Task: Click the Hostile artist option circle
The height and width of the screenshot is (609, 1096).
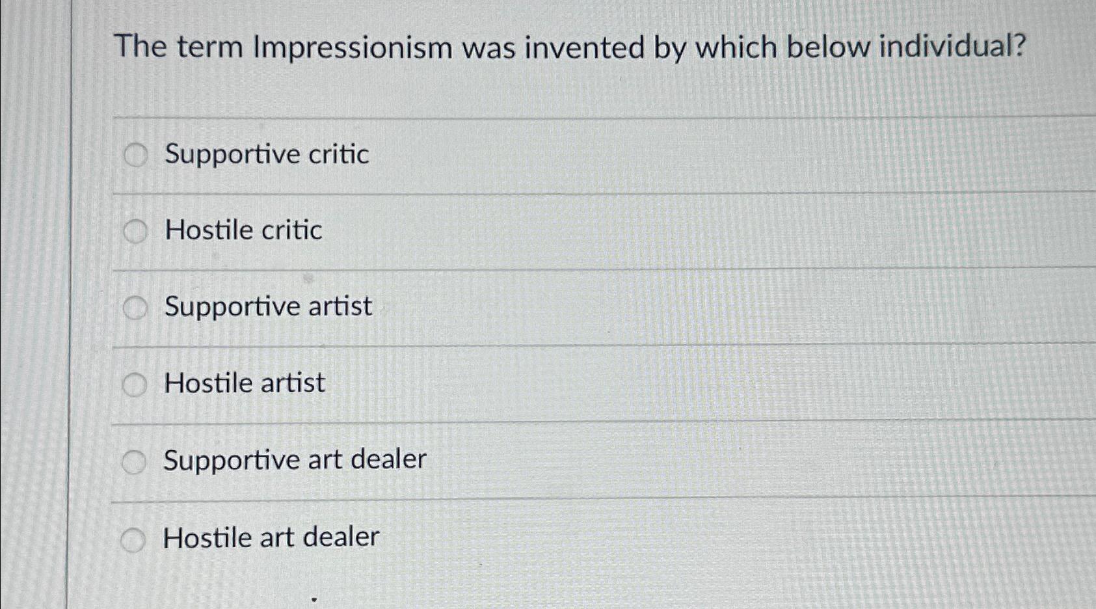Action: point(135,385)
